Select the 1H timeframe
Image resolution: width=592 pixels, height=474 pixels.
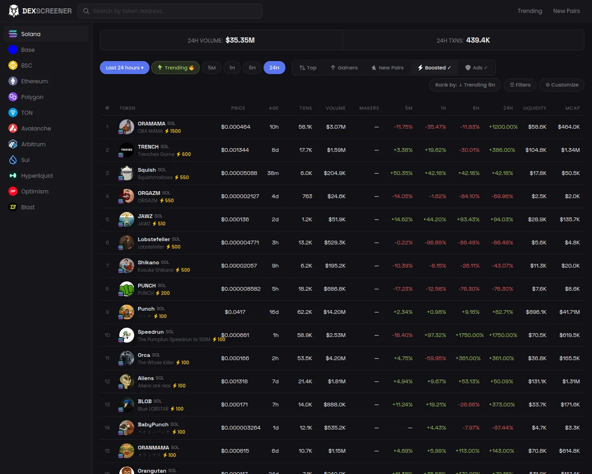232,68
